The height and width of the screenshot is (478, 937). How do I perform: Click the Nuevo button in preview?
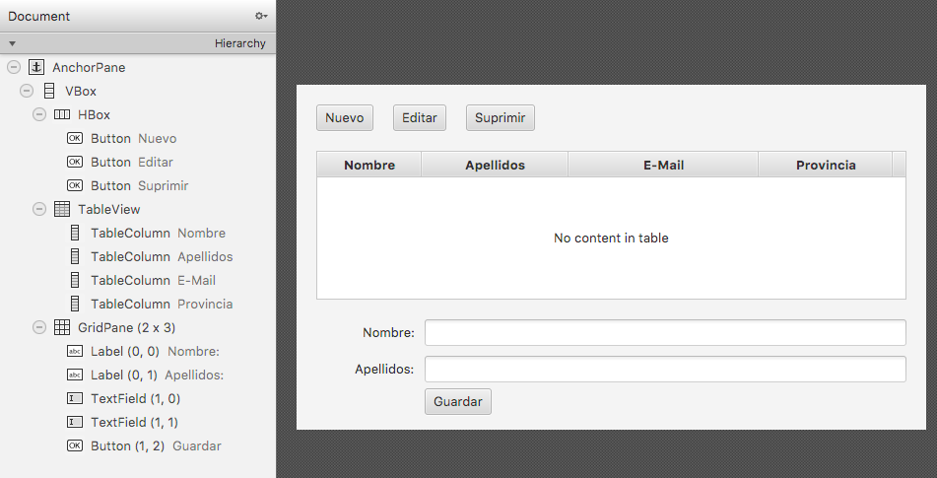[x=345, y=118]
